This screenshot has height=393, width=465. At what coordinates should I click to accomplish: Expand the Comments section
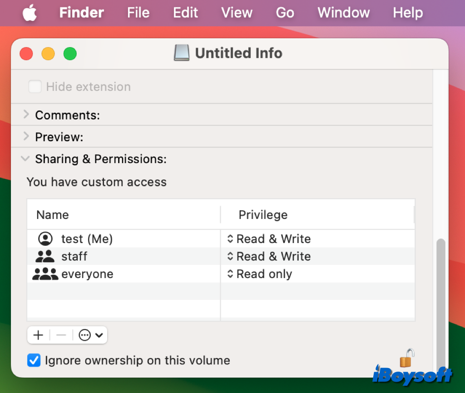26,114
